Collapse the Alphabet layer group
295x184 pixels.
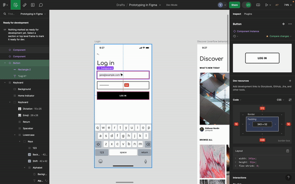[25, 168]
